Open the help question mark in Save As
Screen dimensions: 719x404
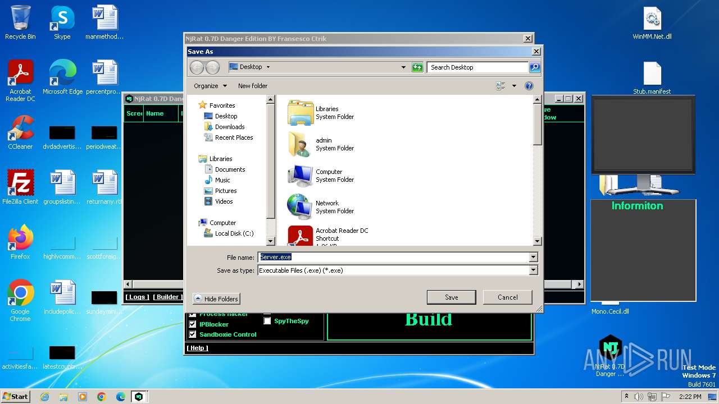pos(529,86)
